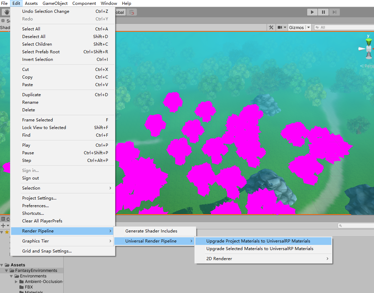Toggle the Pause button

[x=323, y=12]
